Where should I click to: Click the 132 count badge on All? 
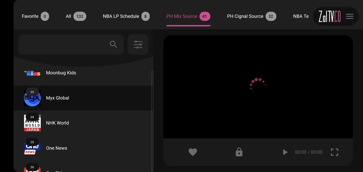[x=80, y=16]
